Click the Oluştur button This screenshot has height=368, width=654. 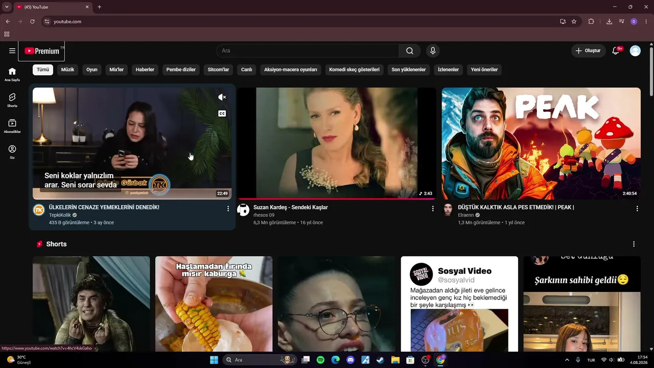[588, 51]
